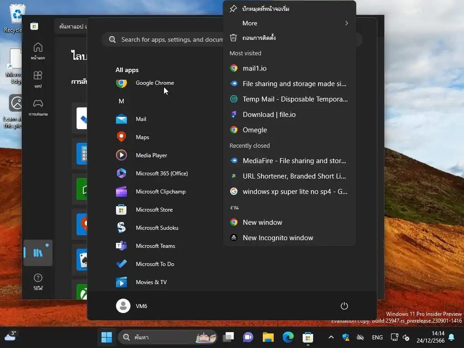
Task: Choose New Incognito window task
Action: (290, 237)
